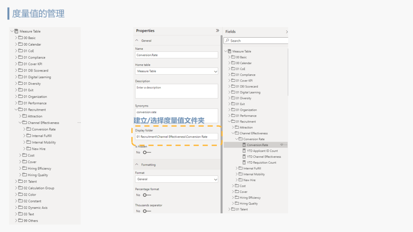
Task: Click the Display folder input field
Action: pos(176,137)
